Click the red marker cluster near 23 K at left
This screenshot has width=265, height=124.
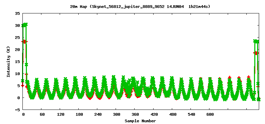coord(24,41)
